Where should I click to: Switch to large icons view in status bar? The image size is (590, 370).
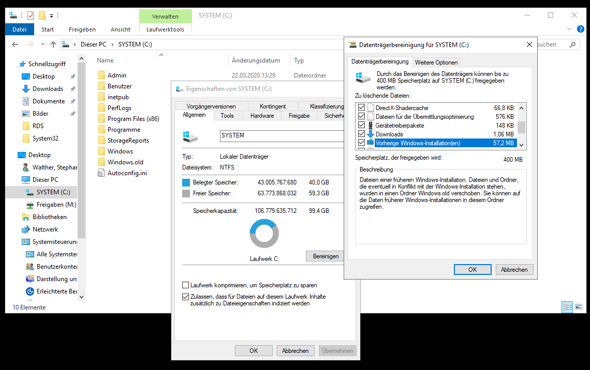pos(579,307)
